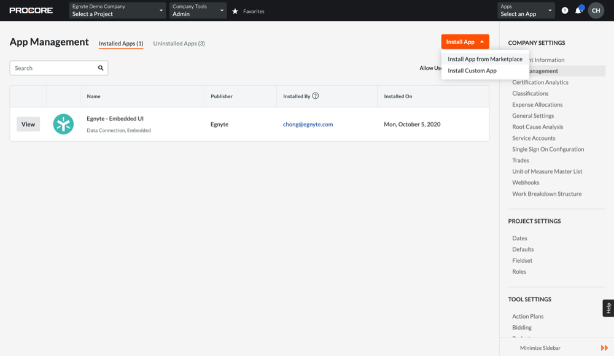Switch to the Uninstalled Apps tab
Image resolution: width=614 pixels, height=356 pixels.
point(179,43)
